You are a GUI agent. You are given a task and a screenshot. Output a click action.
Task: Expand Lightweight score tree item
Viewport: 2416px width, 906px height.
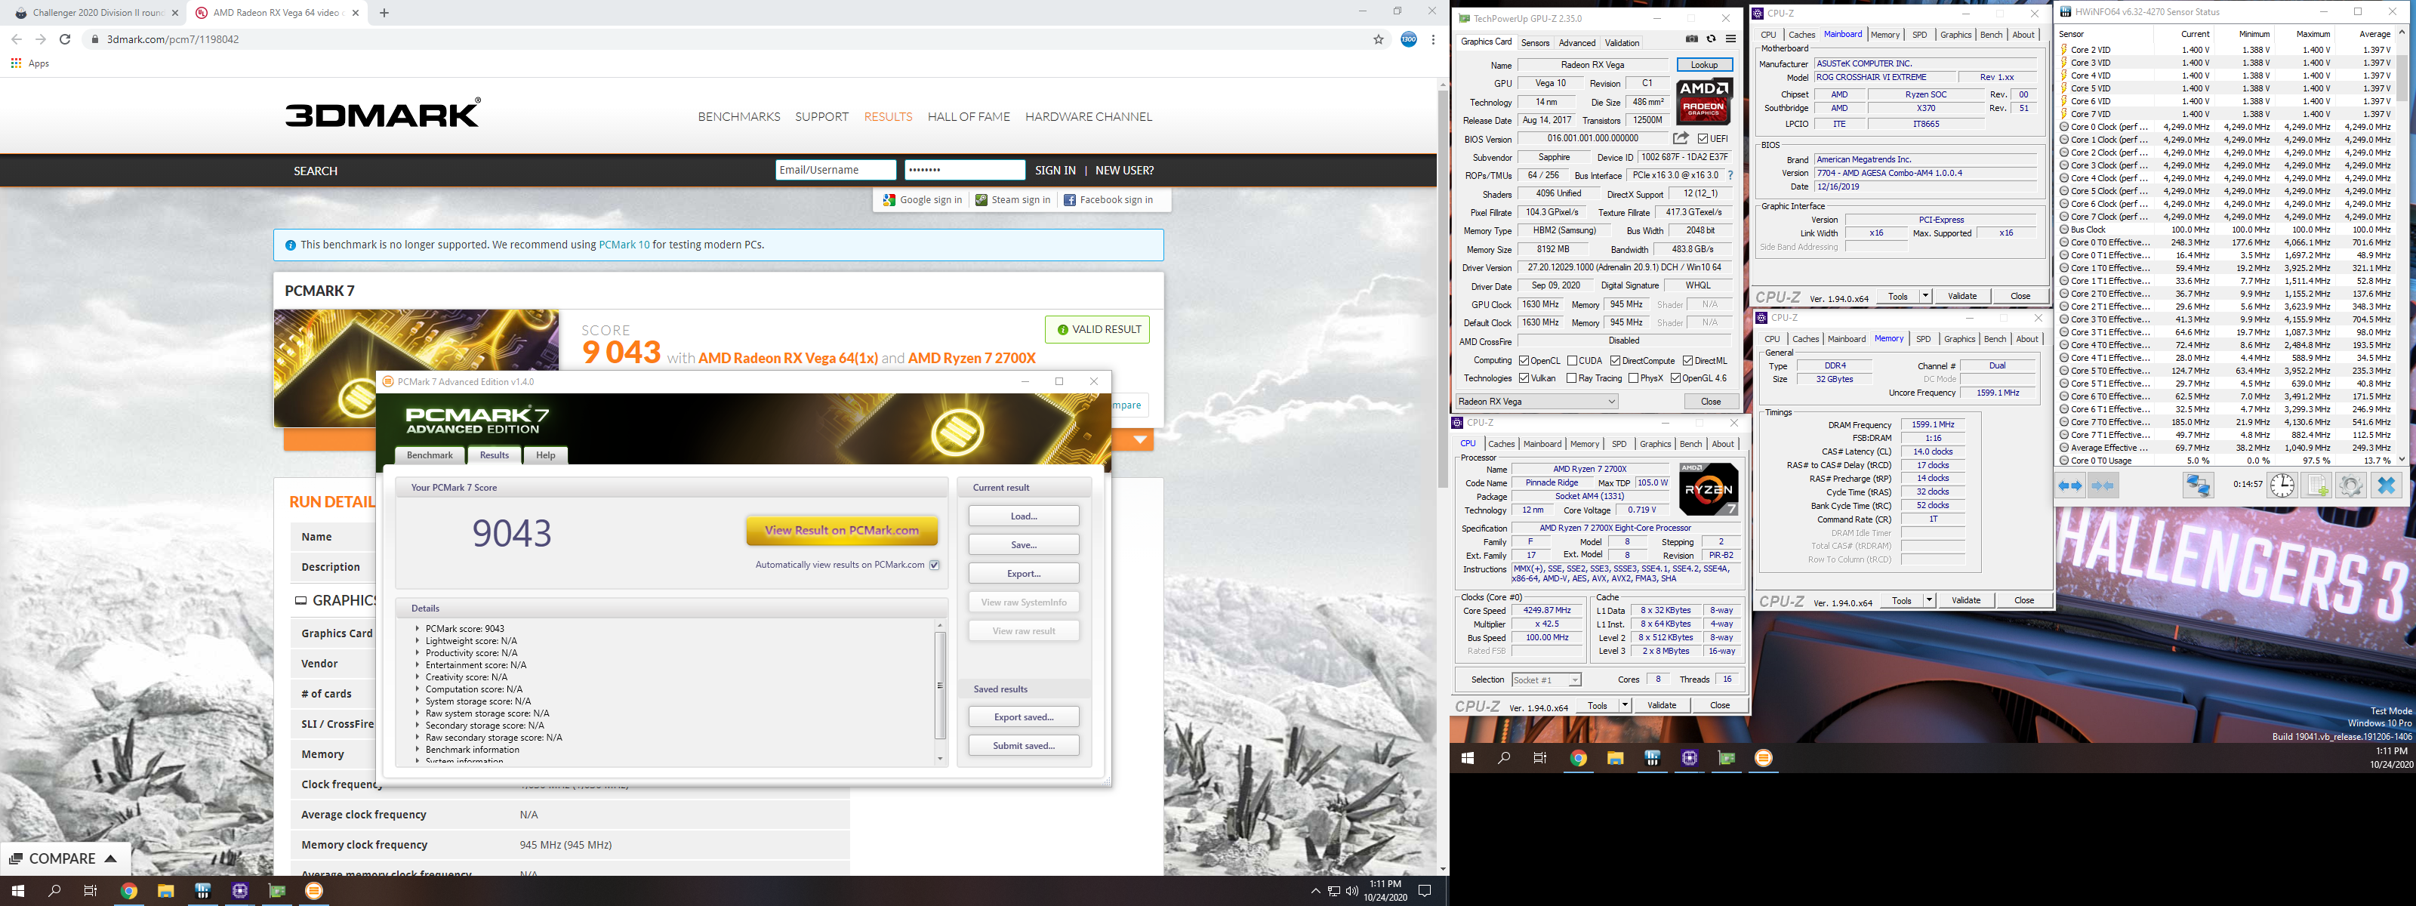[418, 640]
